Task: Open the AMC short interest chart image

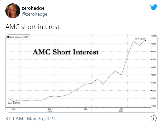Action: click(81, 73)
